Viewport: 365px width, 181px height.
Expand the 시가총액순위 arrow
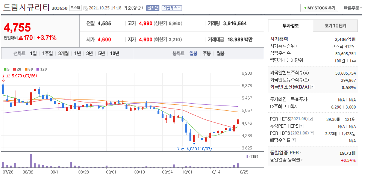pyautogui.click(x=297, y=46)
